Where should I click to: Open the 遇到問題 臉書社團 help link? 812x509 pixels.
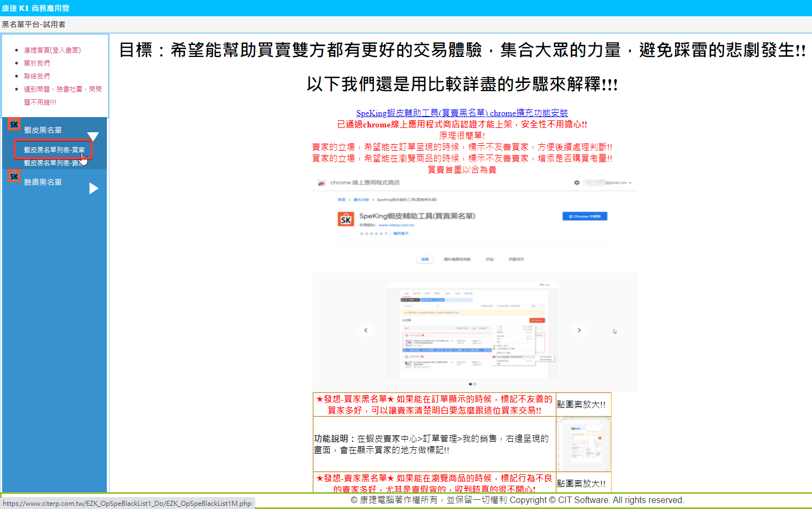click(x=62, y=89)
